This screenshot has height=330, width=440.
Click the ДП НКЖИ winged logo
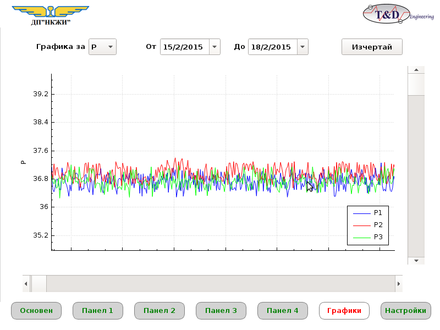pyautogui.click(x=50, y=14)
